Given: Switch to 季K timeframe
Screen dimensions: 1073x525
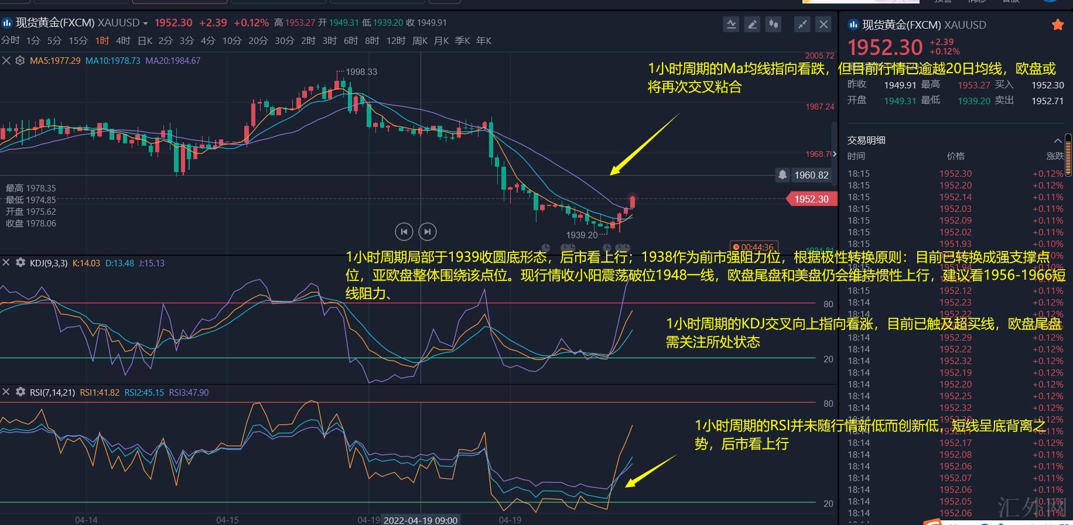Looking at the screenshot, I should tap(463, 40).
